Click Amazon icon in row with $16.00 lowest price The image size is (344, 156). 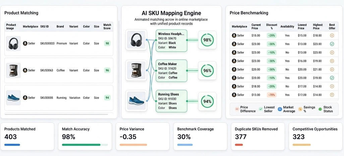pyautogui.click(x=234, y=61)
